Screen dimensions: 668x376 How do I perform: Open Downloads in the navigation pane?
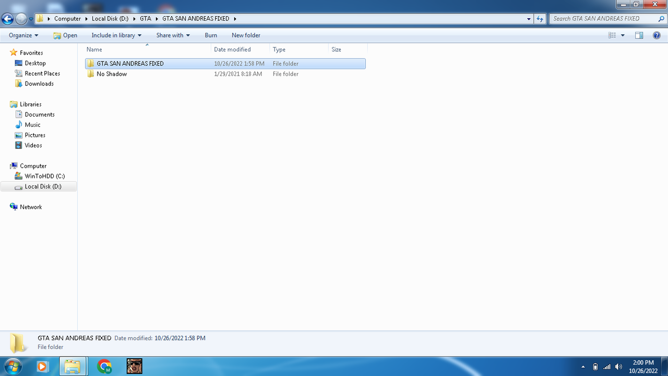[x=39, y=84]
